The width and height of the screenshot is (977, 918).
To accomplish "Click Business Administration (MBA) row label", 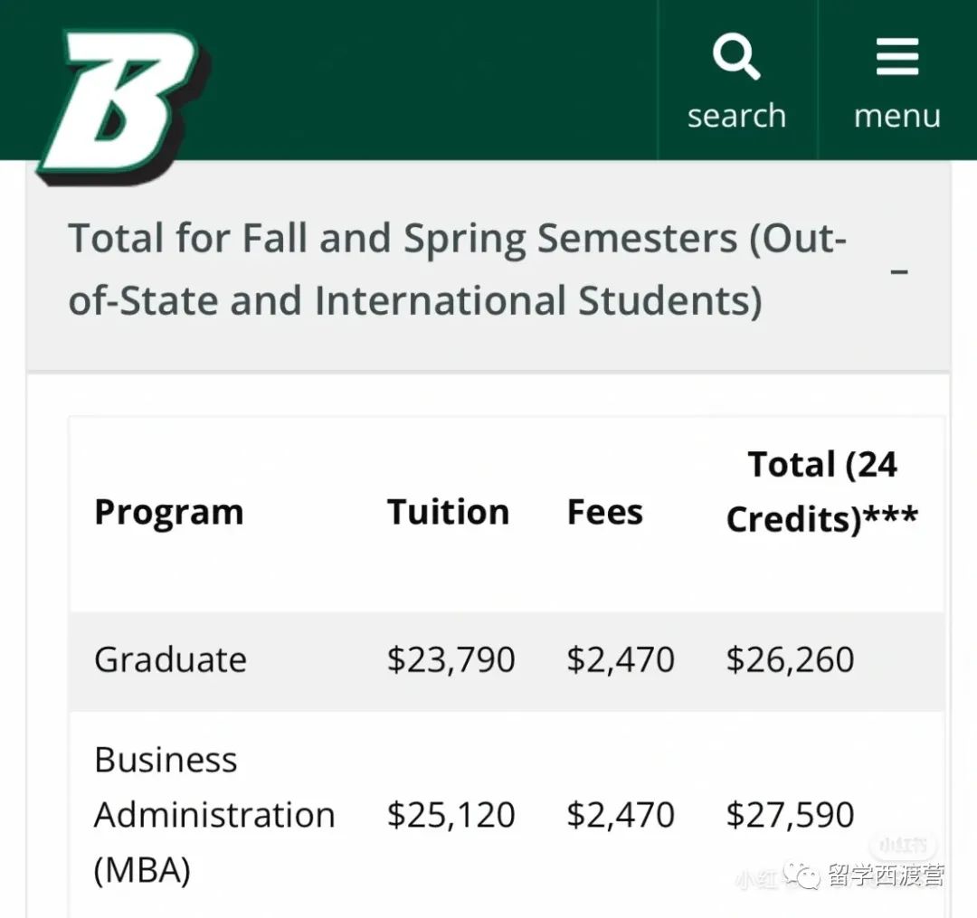I will pos(214,815).
